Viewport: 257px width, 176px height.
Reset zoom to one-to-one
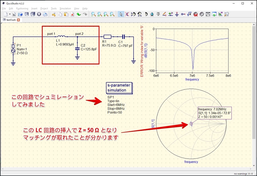pyautogui.click(x=100, y=14)
